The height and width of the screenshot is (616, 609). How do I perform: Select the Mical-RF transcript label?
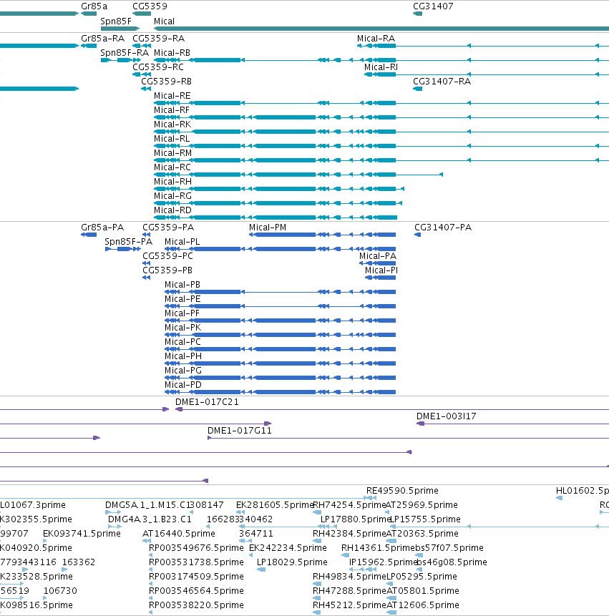(x=172, y=110)
